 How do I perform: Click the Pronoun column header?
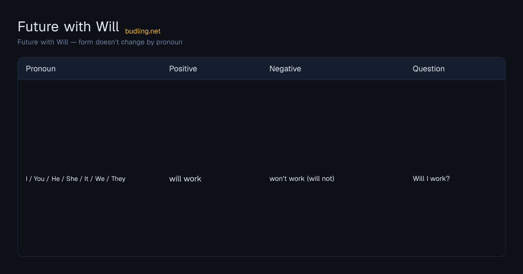tap(41, 69)
